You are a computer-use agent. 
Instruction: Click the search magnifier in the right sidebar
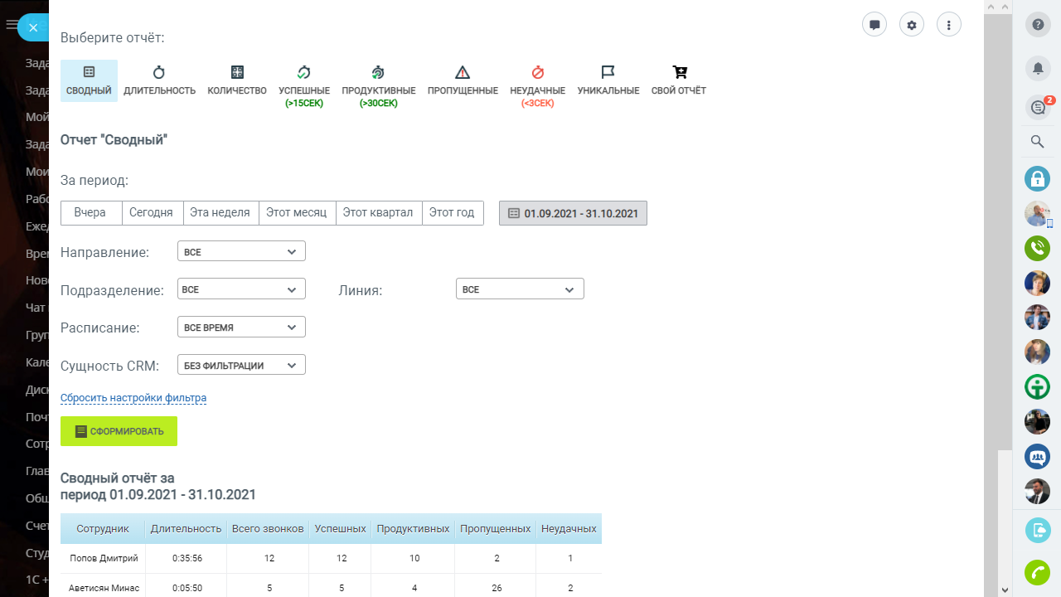tap(1038, 142)
